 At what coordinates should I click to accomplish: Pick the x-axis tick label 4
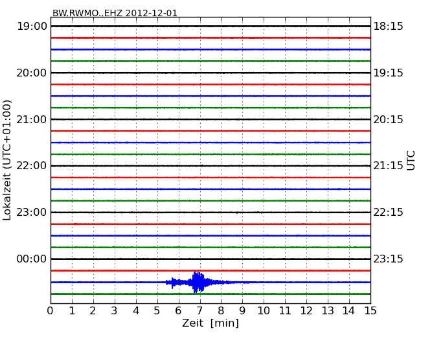[136, 310]
